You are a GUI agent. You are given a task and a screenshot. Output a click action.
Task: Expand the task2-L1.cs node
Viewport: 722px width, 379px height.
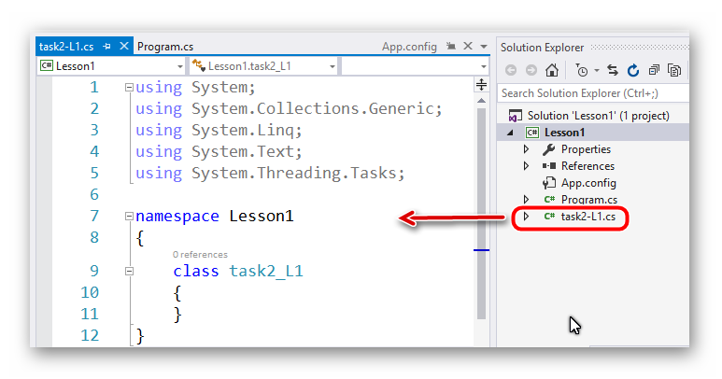(x=526, y=217)
